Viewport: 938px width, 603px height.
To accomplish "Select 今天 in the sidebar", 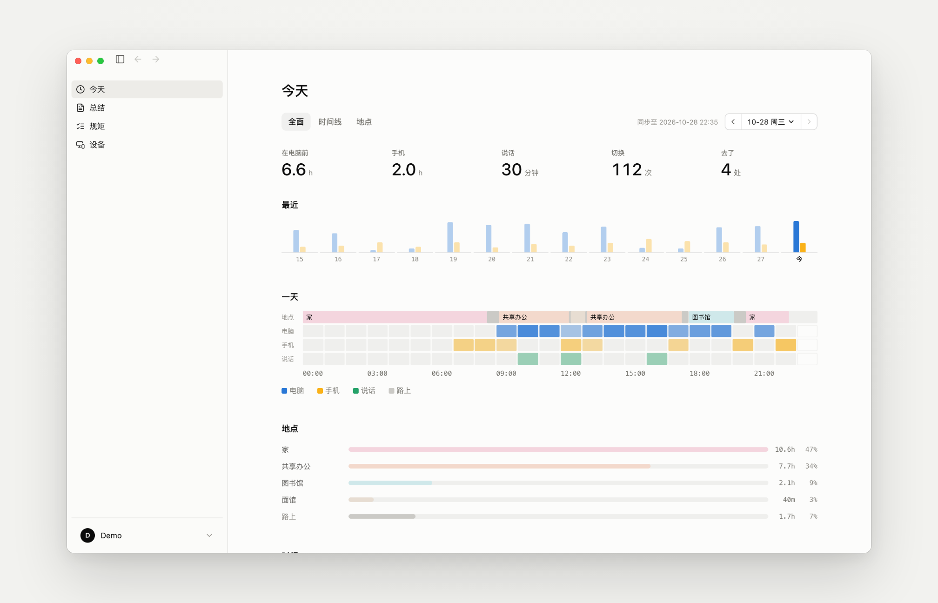I will 147,89.
